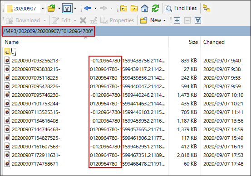
Task: Select file 20200907172911631-
Action: click(x=36, y=155)
